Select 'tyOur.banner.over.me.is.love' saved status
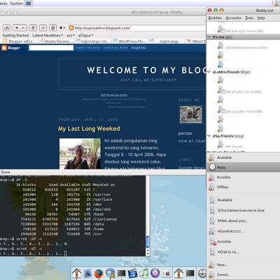 point(244,210)
